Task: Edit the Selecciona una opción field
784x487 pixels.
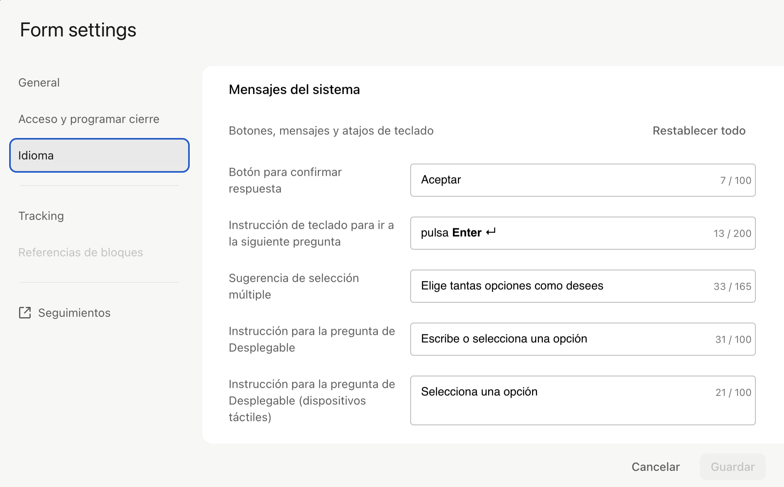Action: [583, 400]
